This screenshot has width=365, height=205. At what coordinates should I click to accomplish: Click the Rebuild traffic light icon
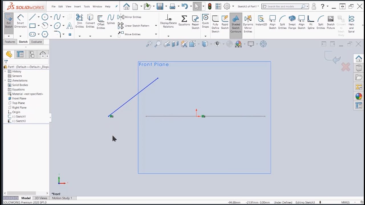pyautogui.click(x=210, y=6)
